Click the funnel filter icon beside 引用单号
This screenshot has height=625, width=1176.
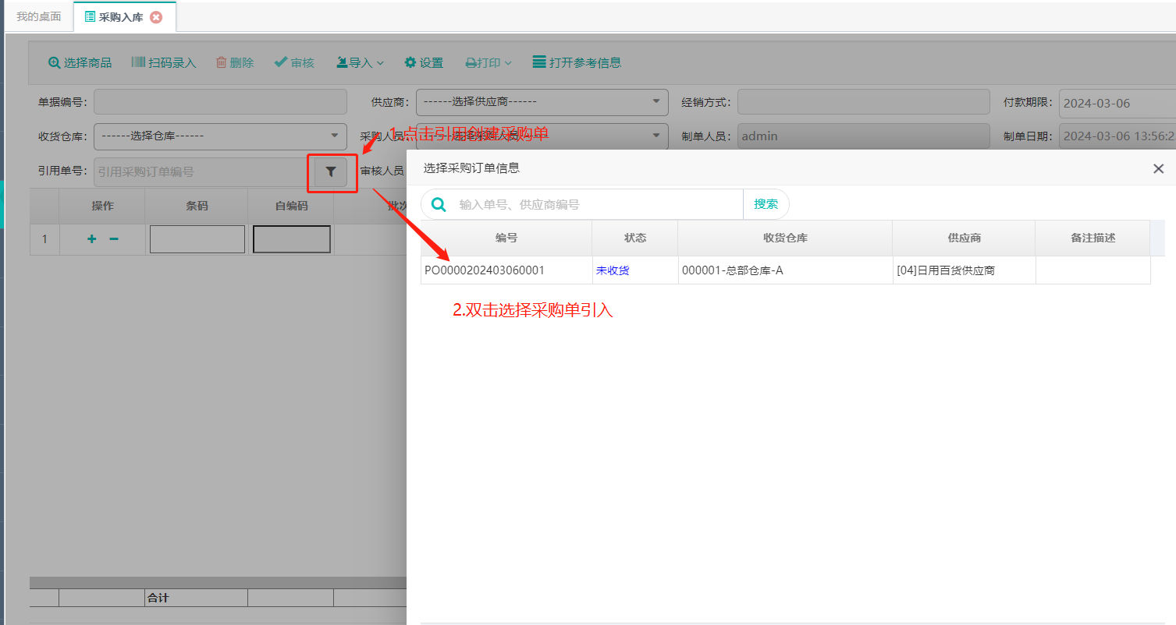point(331,171)
